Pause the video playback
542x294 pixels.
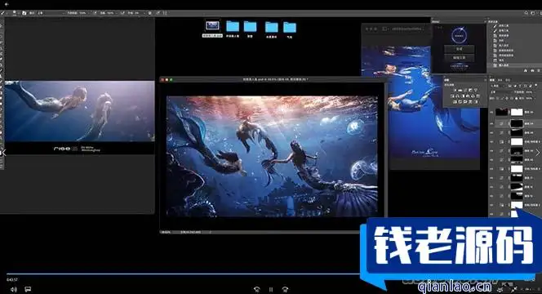pos(271,289)
